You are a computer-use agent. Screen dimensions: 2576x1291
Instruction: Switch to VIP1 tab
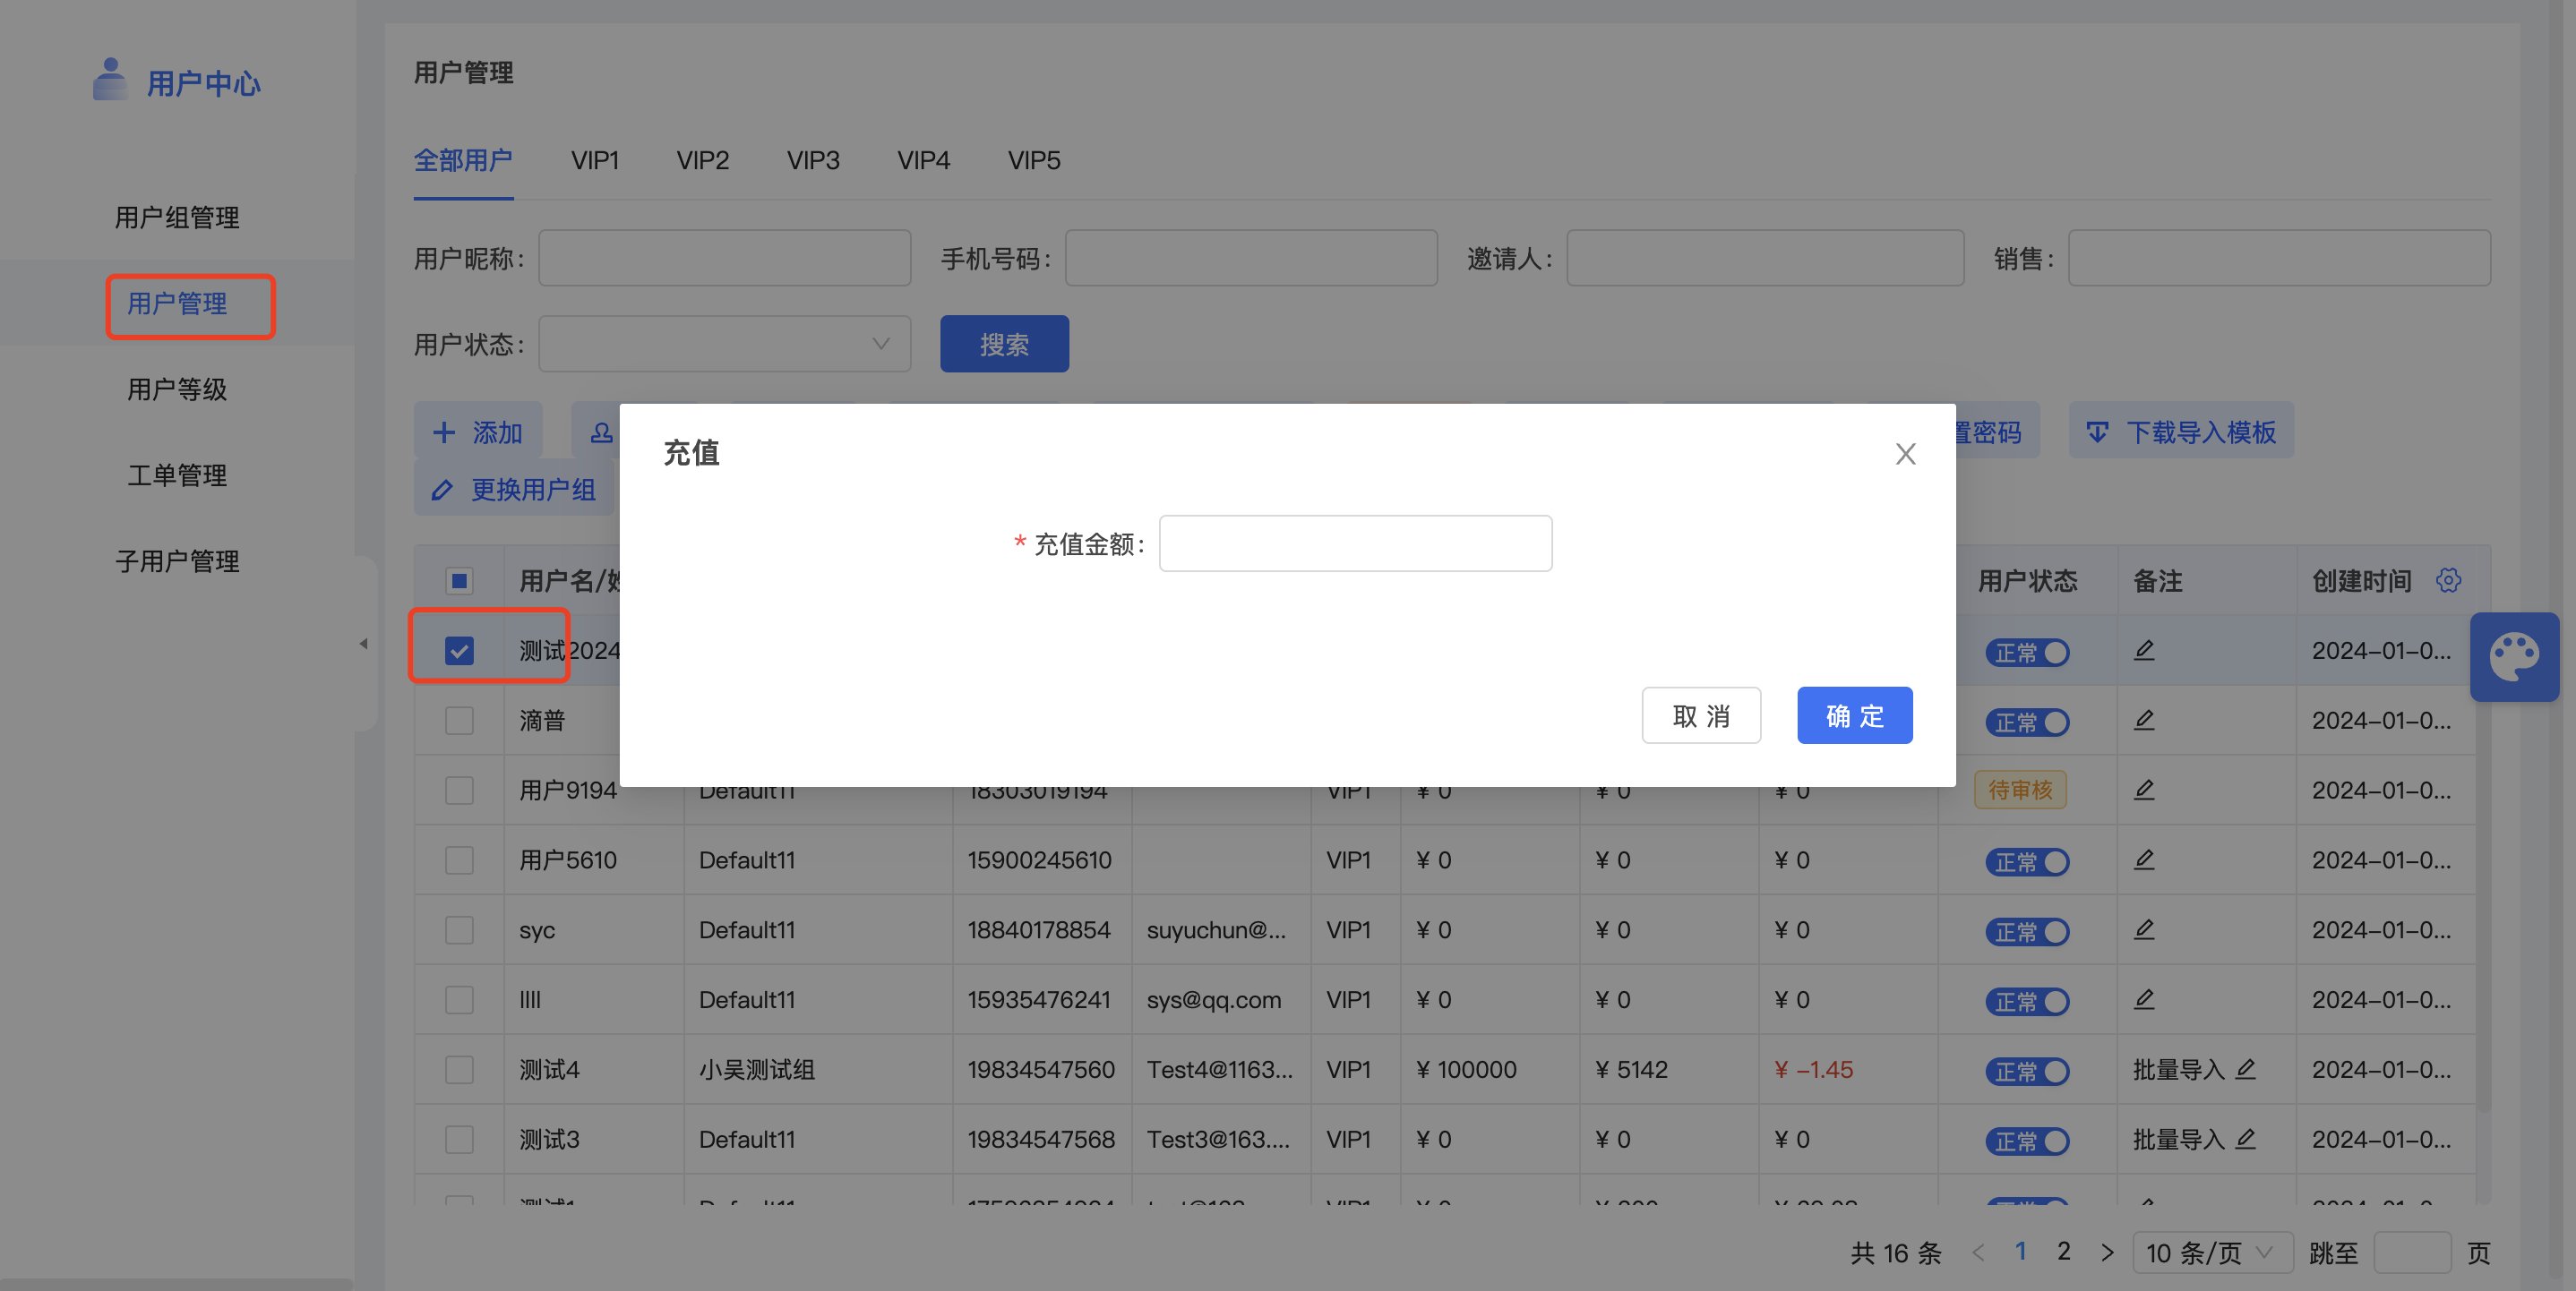[x=595, y=160]
